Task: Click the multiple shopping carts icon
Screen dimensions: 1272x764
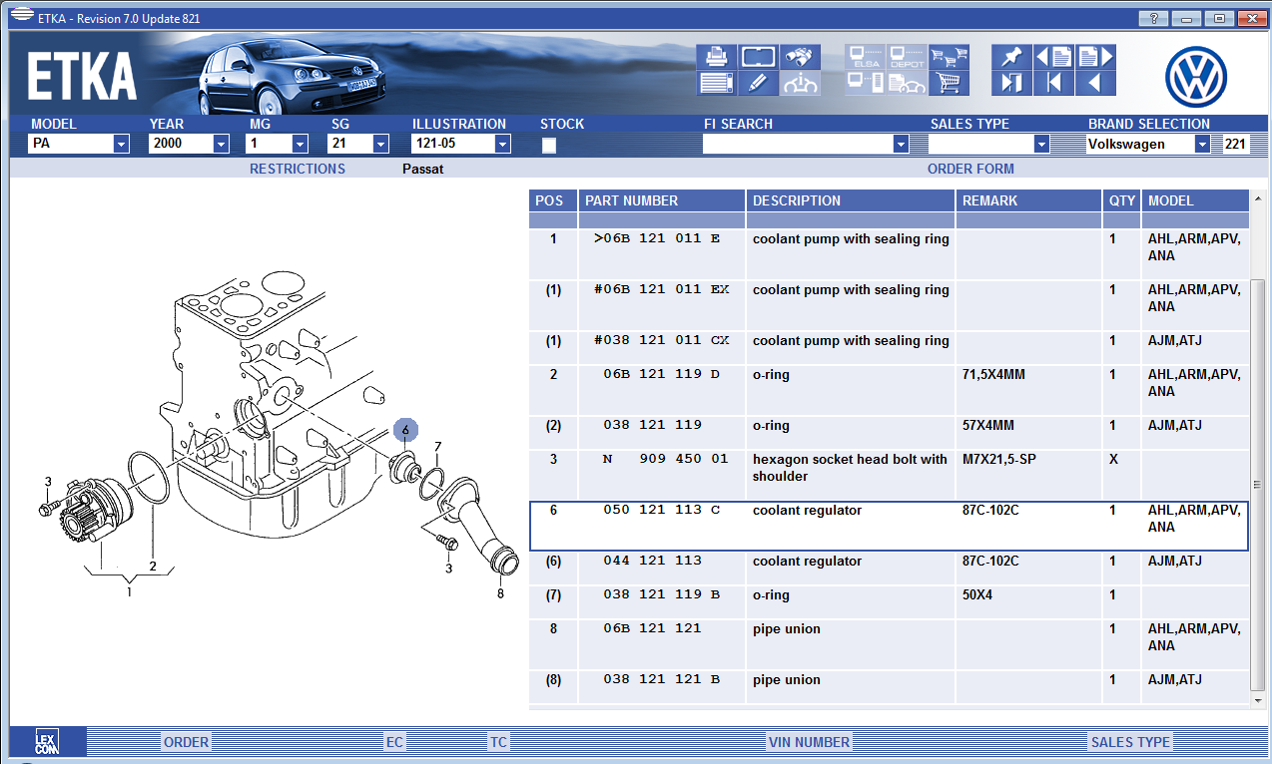Action: click(x=950, y=57)
